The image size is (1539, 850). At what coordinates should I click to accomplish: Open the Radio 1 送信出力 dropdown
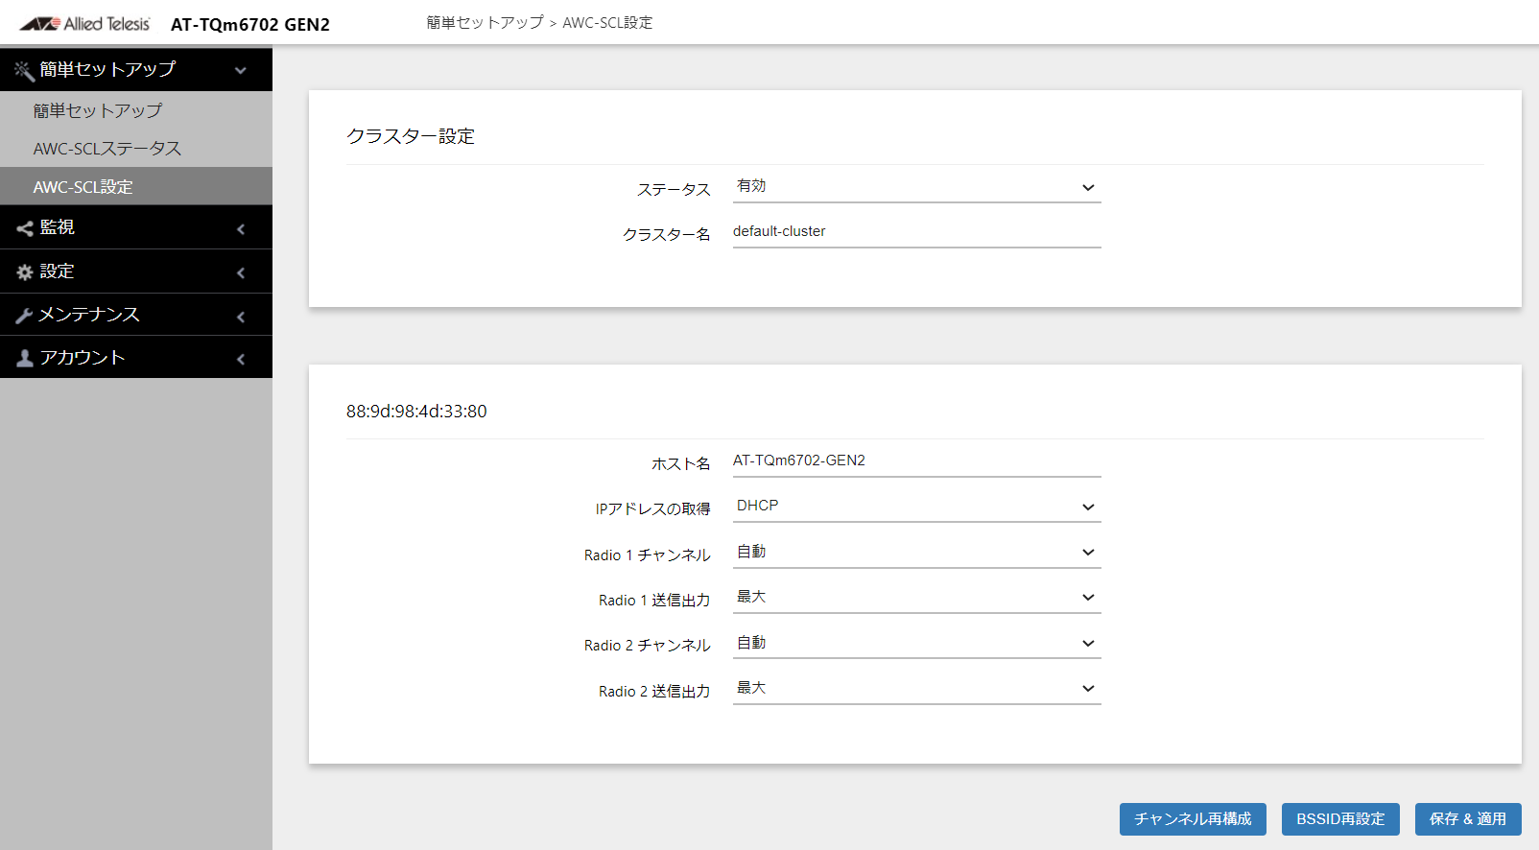tap(916, 598)
